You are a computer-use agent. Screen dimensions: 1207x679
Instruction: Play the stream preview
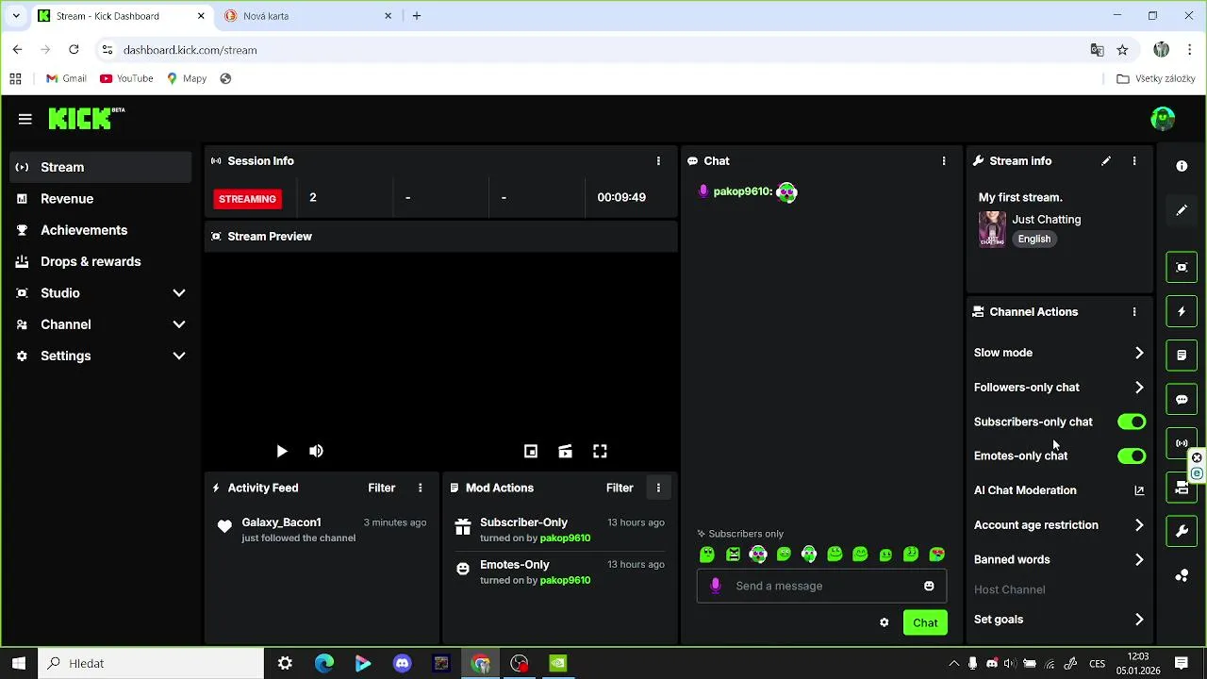[x=281, y=452]
